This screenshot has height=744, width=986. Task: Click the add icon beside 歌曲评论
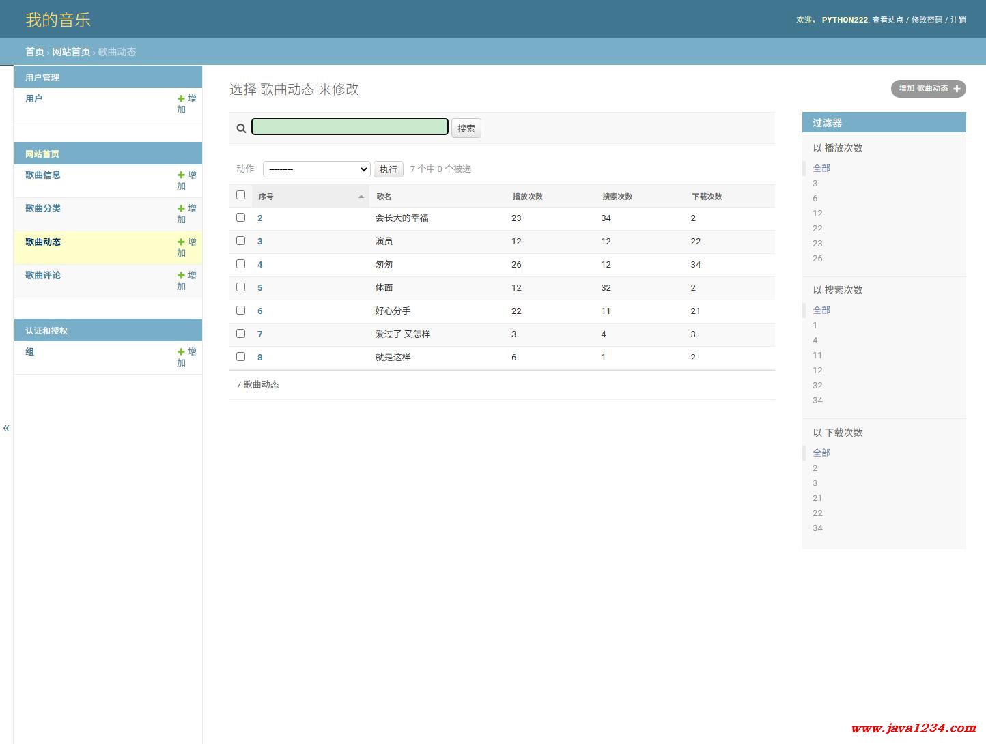pos(182,276)
